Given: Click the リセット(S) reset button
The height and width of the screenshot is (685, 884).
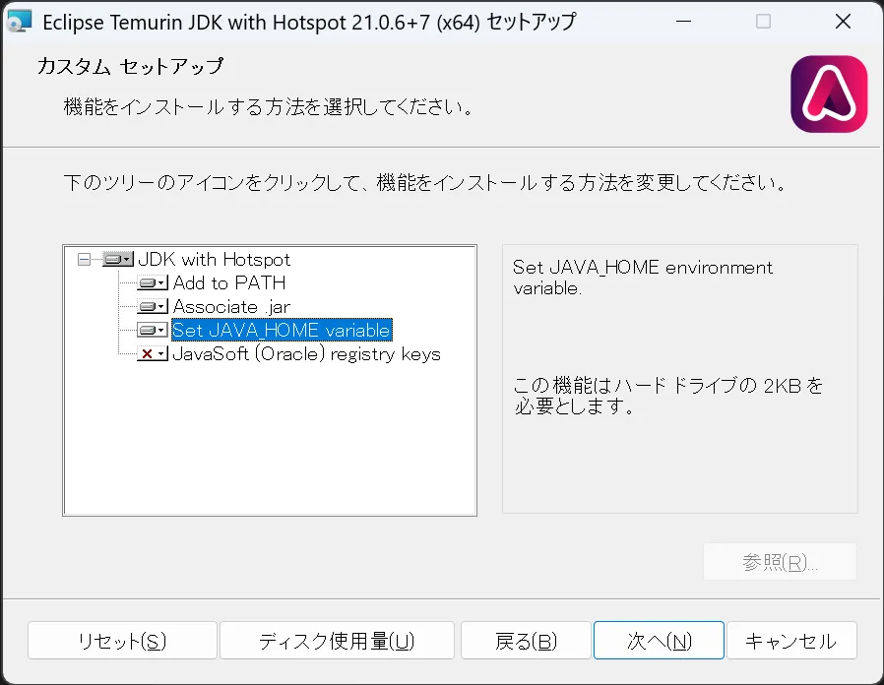Looking at the screenshot, I should point(121,642).
